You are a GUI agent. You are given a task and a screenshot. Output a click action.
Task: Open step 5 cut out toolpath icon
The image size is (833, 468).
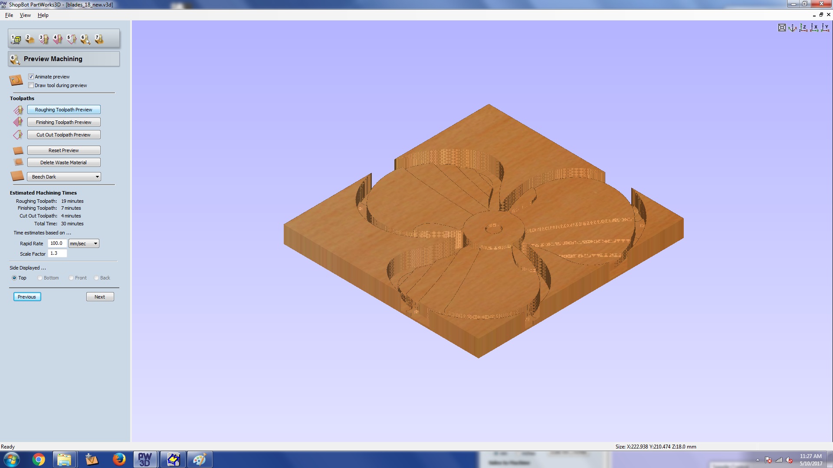pos(72,39)
